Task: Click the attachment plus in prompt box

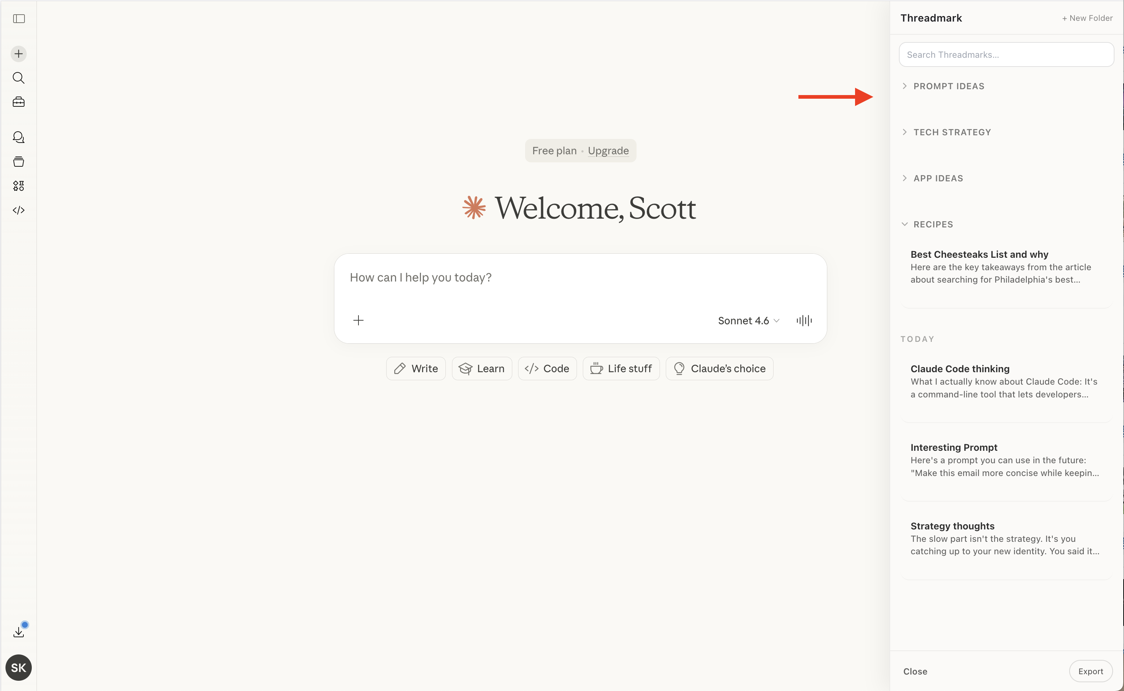Action: coord(358,320)
